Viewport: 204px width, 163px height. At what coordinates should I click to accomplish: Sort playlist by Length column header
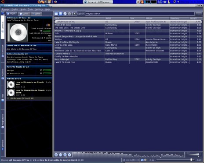pyautogui.click(x=196, y=18)
